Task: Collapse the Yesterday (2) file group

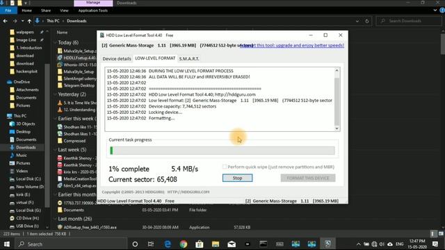Action: [55, 94]
